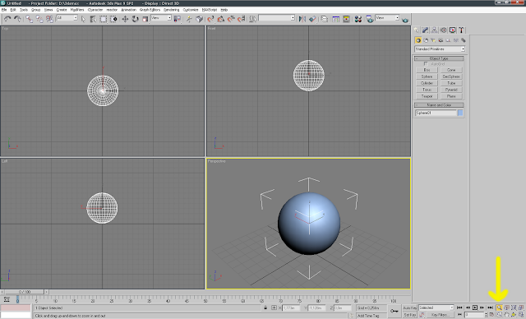Enable the AutoGrid checkbox
Image resolution: width=526 pixels, height=319 pixels.
426,63
